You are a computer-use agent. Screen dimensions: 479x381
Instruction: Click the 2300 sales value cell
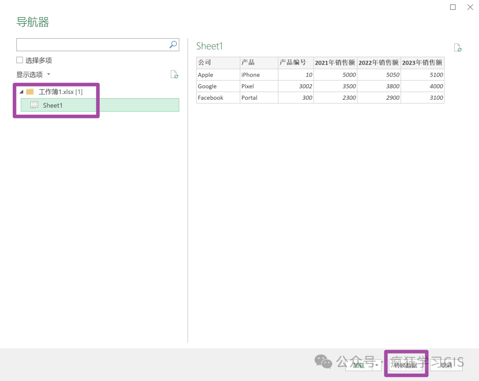pyautogui.click(x=335, y=98)
